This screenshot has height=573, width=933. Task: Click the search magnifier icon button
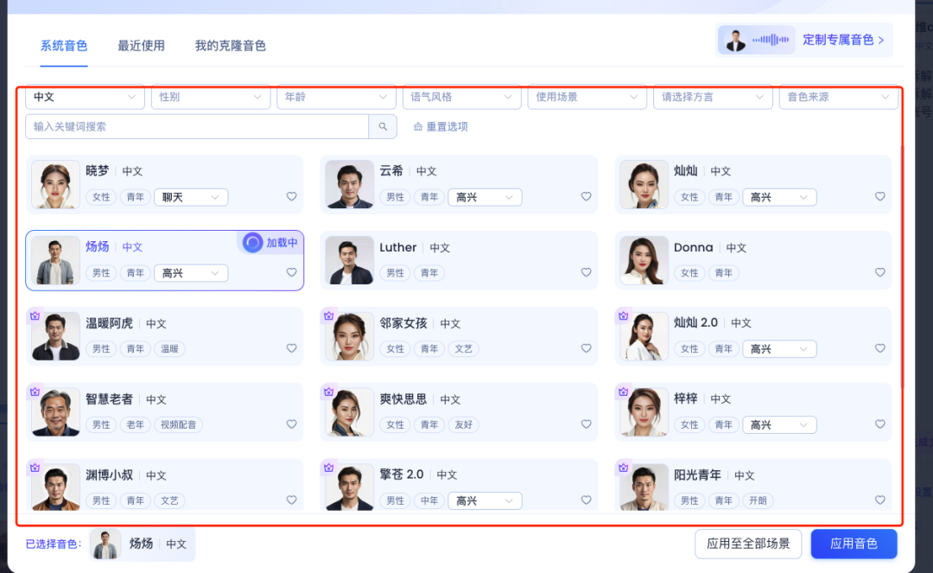point(383,127)
